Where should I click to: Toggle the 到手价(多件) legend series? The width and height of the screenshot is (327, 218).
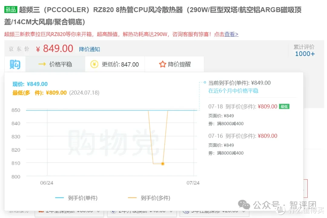(x=149, y=198)
